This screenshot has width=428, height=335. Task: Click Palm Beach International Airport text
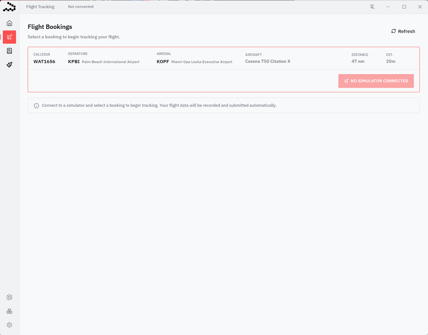pos(111,62)
